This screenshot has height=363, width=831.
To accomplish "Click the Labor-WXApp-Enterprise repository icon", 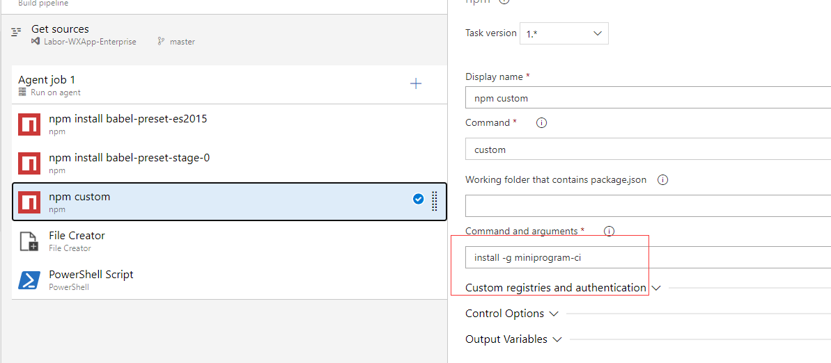I will click(36, 41).
